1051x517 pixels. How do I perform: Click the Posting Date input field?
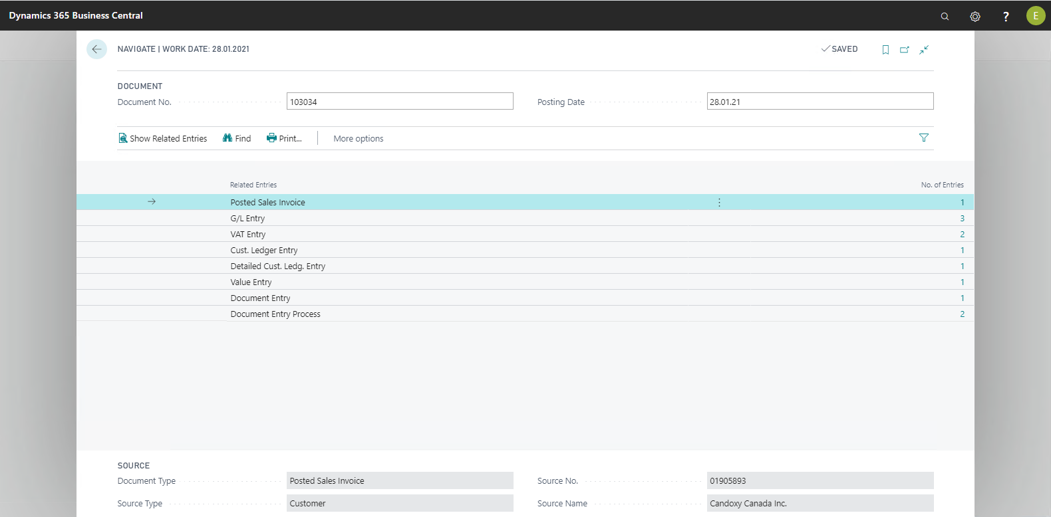pos(820,102)
